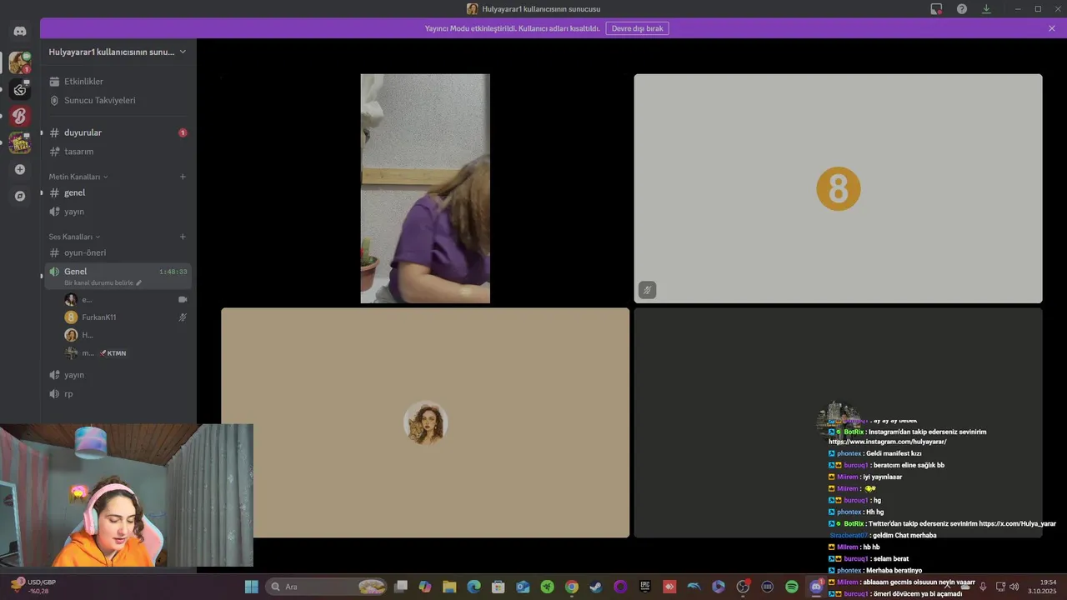Open Razer app from taskbar
Image resolution: width=1067 pixels, height=600 pixels.
(x=547, y=587)
